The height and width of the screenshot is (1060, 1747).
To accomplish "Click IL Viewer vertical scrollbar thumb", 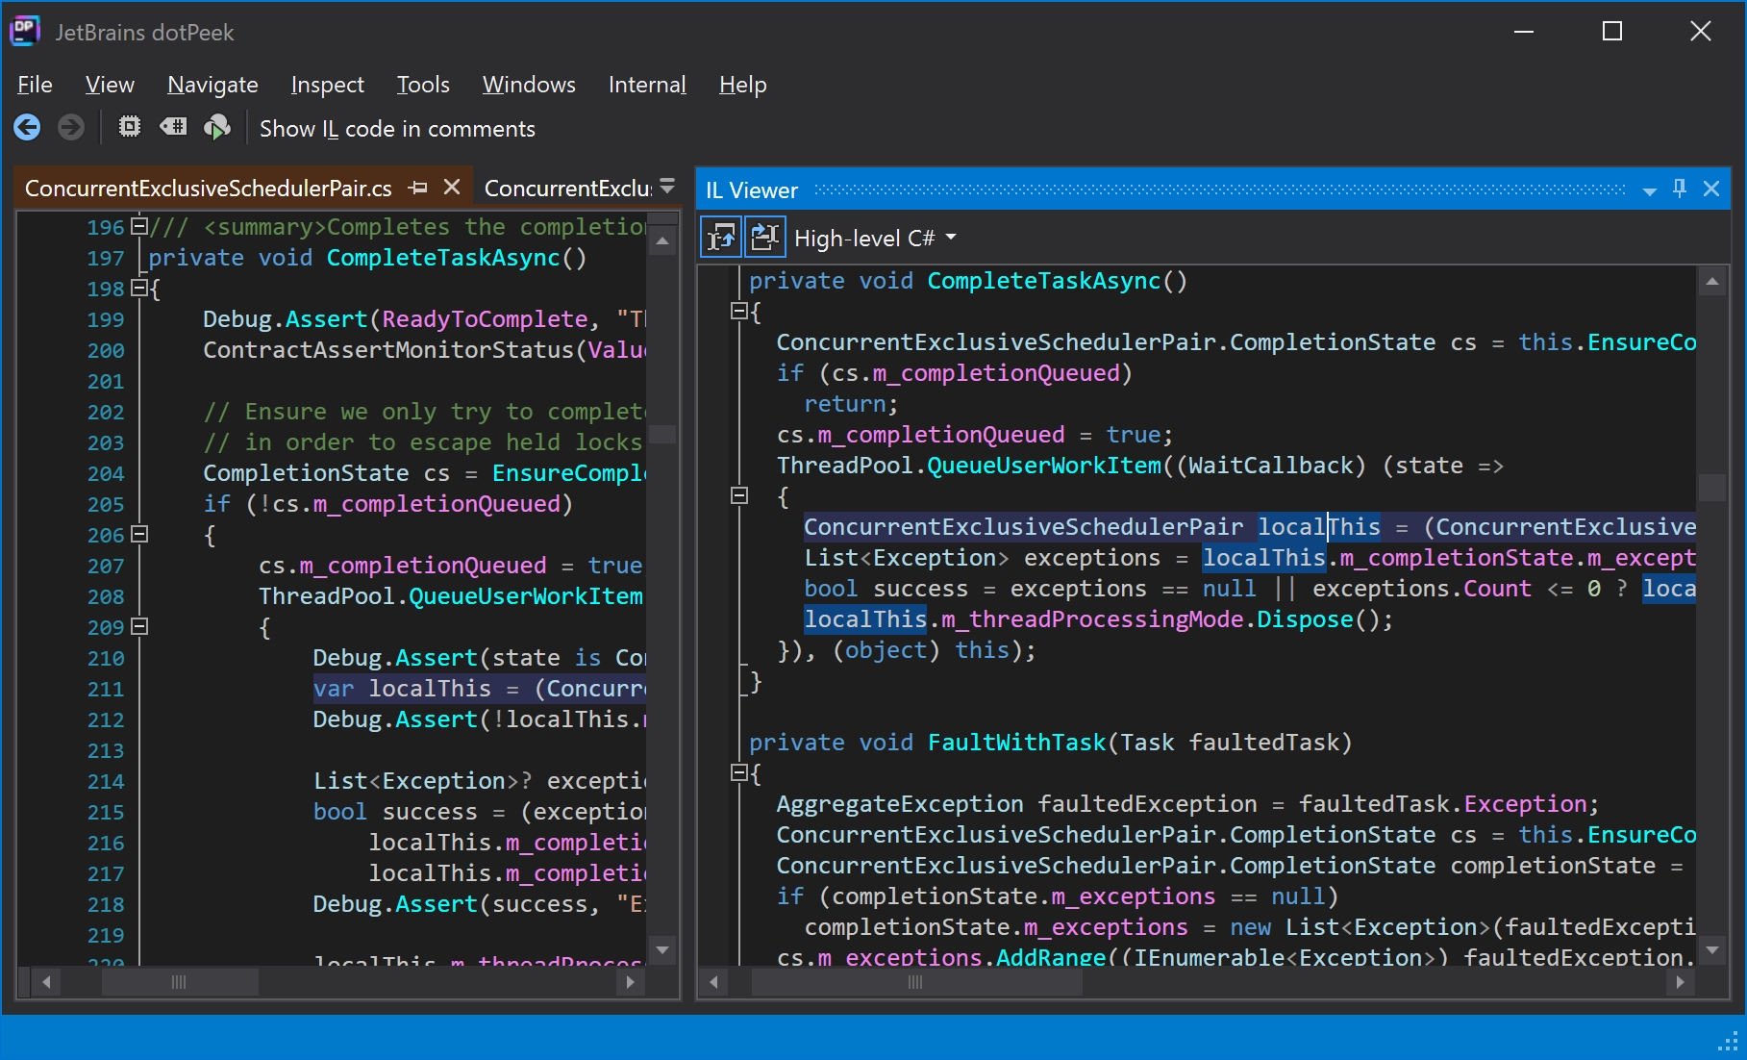I will point(1712,488).
